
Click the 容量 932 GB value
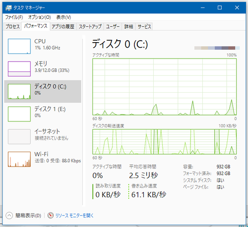click(x=223, y=167)
